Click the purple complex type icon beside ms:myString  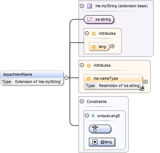coord(90,6)
